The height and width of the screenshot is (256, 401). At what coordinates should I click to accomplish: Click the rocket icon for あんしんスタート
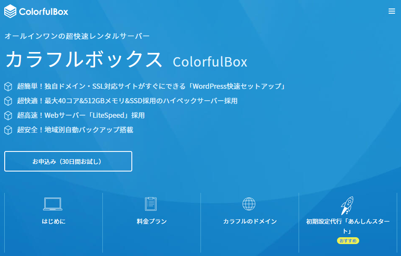click(x=347, y=205)
